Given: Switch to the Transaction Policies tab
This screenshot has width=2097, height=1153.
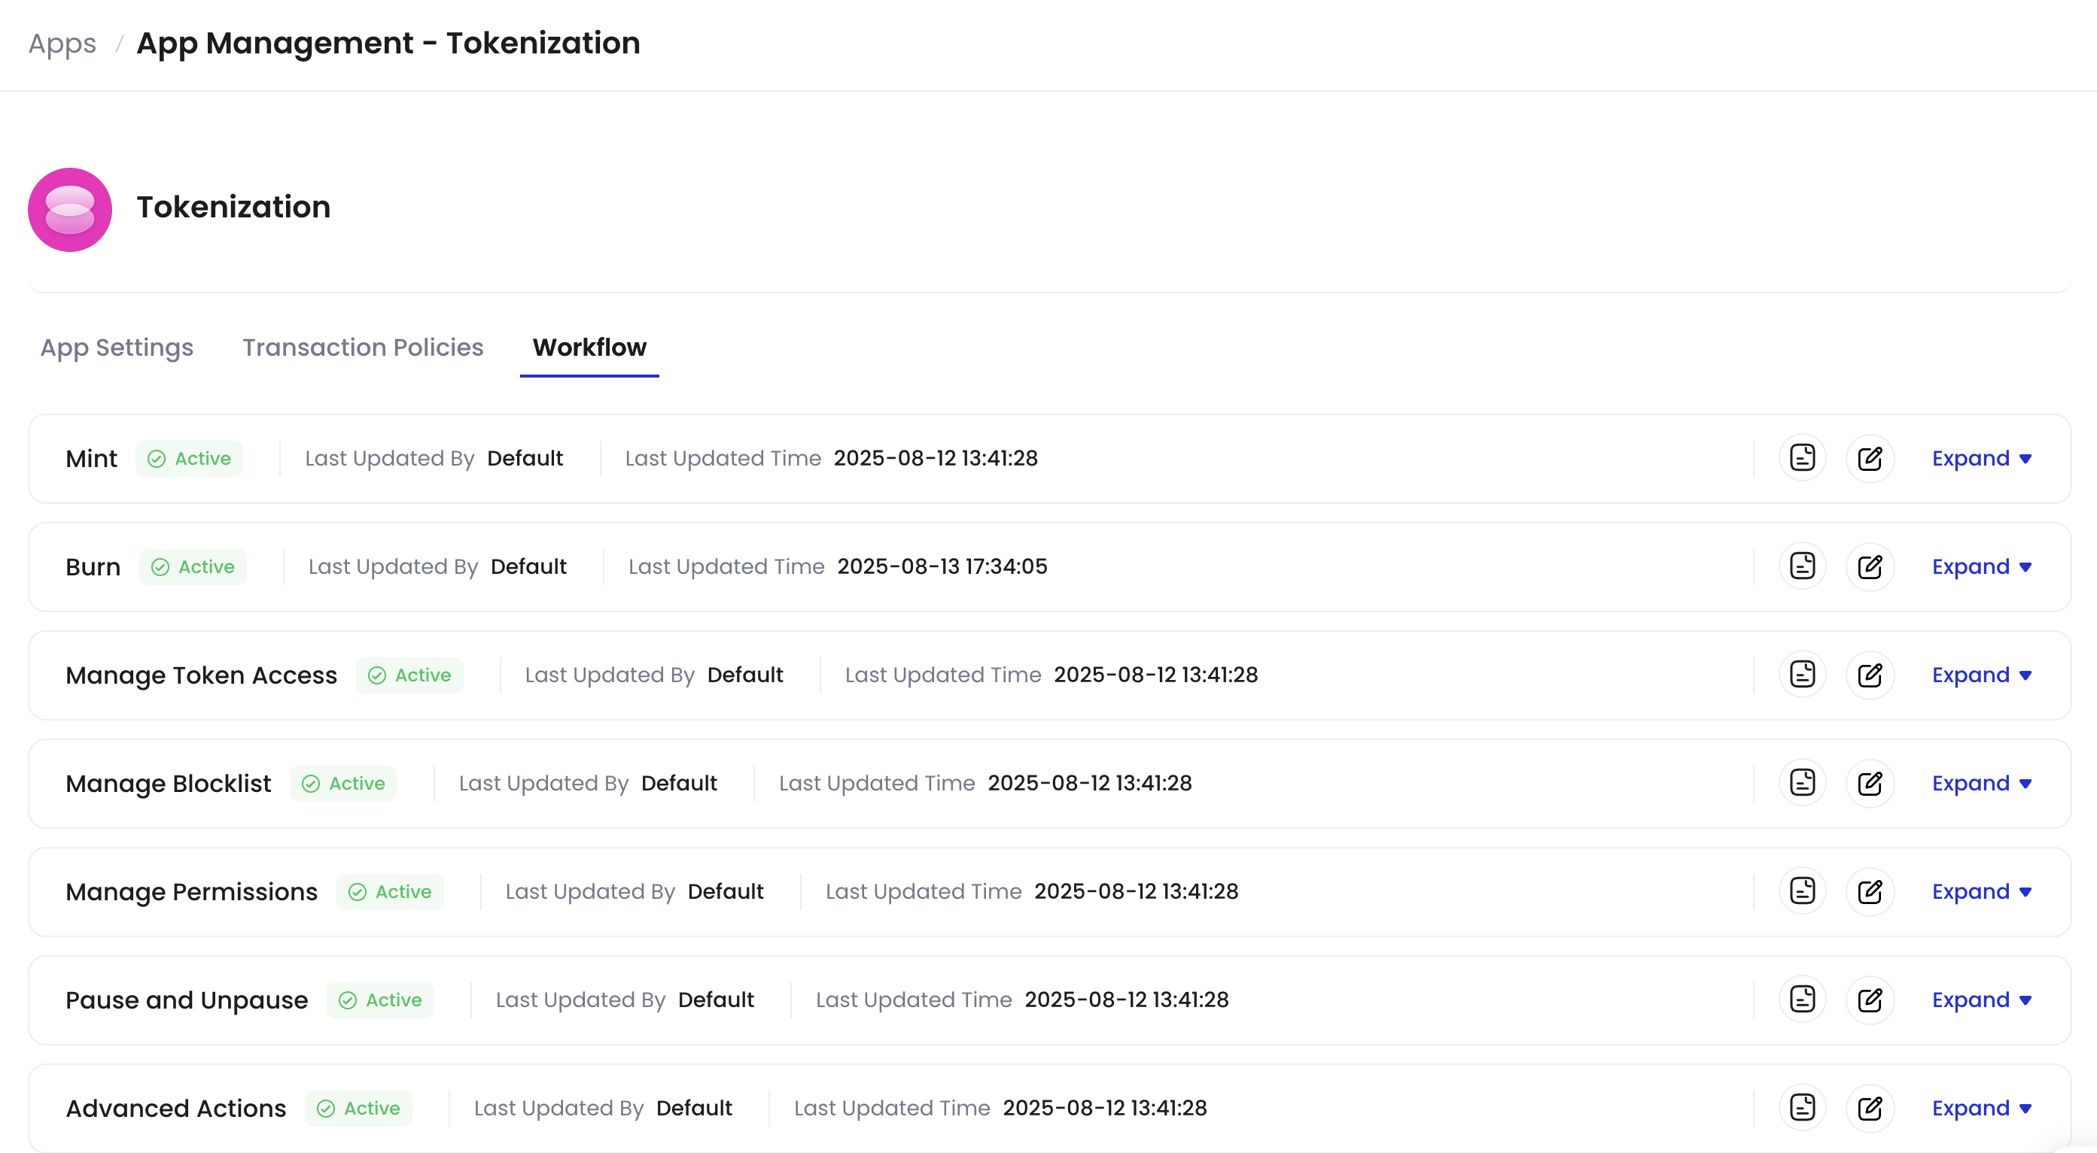Looking at the screenshot, I should point(362,347).
